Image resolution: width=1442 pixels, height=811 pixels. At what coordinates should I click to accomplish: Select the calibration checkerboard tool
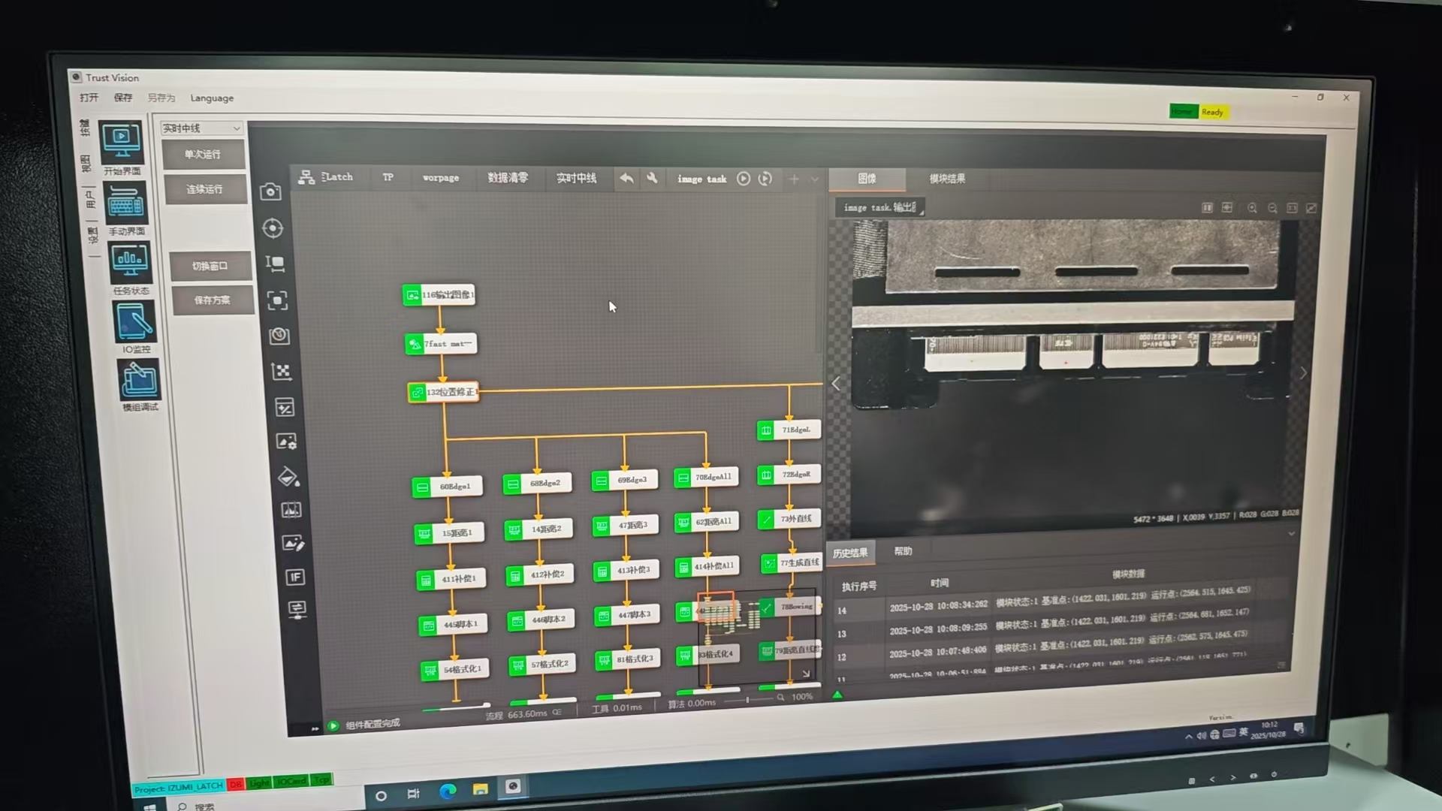tap(282, 372)
